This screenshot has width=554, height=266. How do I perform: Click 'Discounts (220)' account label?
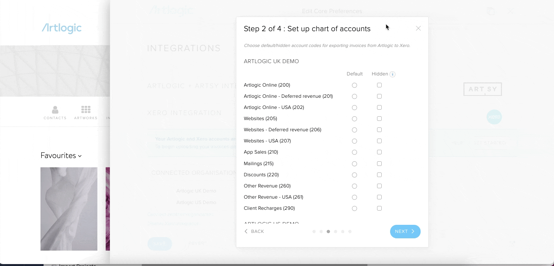tap(261, 175)
